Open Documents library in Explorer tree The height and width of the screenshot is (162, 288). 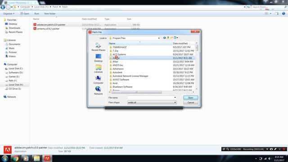14,44
